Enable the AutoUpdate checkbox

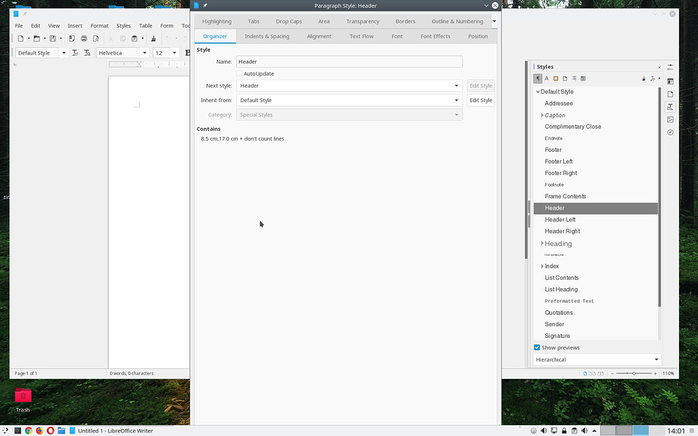click(240, 74)
